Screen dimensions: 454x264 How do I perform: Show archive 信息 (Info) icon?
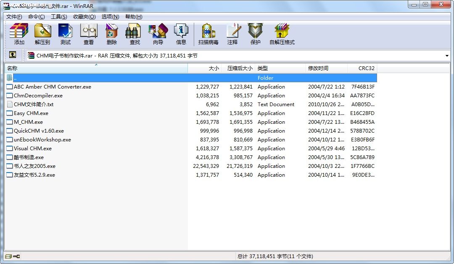(x=181, y=34)
